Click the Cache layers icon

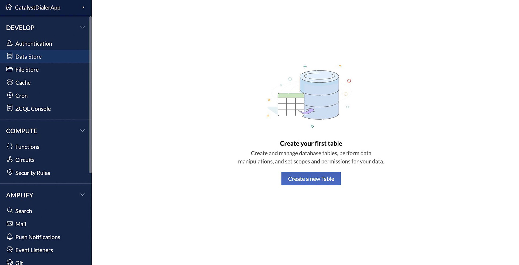point(10,82)
